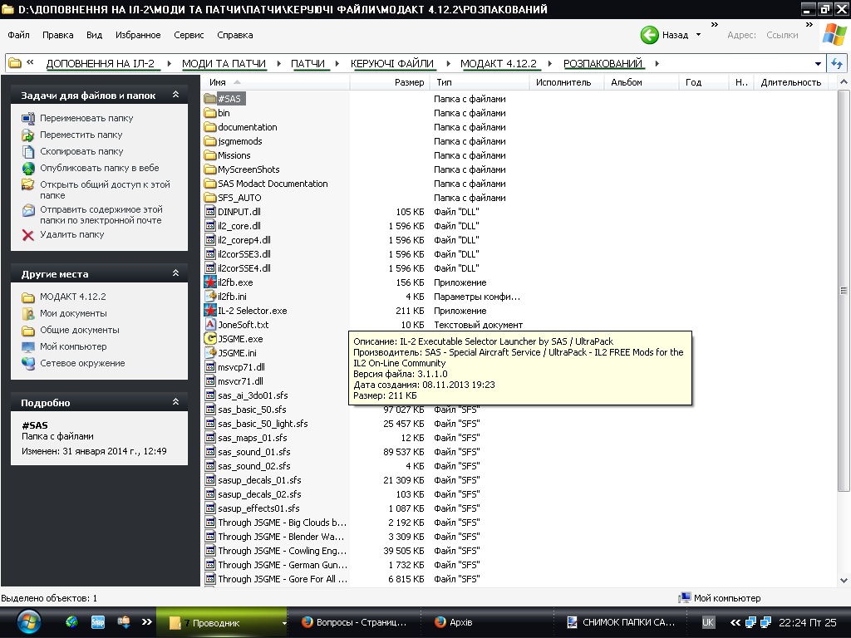The width and height of the screenshot is (851, 638).
Task: Click the КЕРУЮЧІ ФАЙЛИ breadcrumb segment
Action: tap(392, 63)
